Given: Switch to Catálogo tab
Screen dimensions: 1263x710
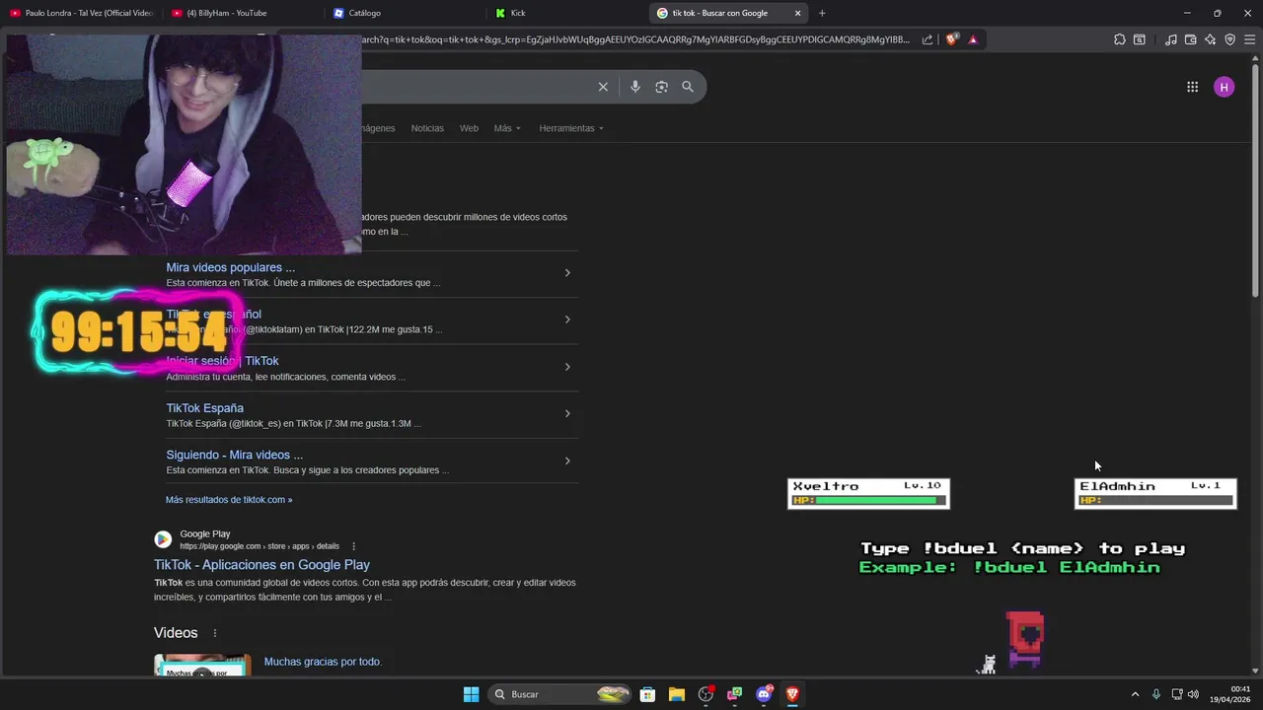Looking at the screenshot, I should [407, 13].
